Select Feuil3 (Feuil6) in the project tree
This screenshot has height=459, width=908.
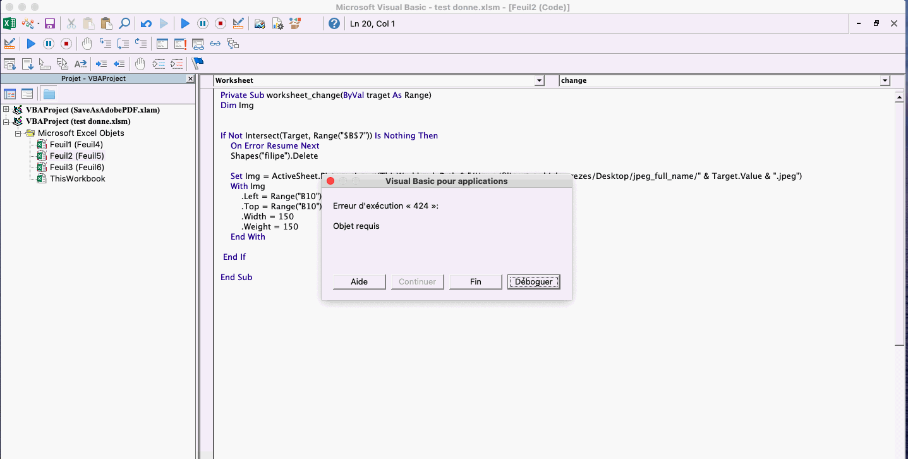tap(76, 168)
